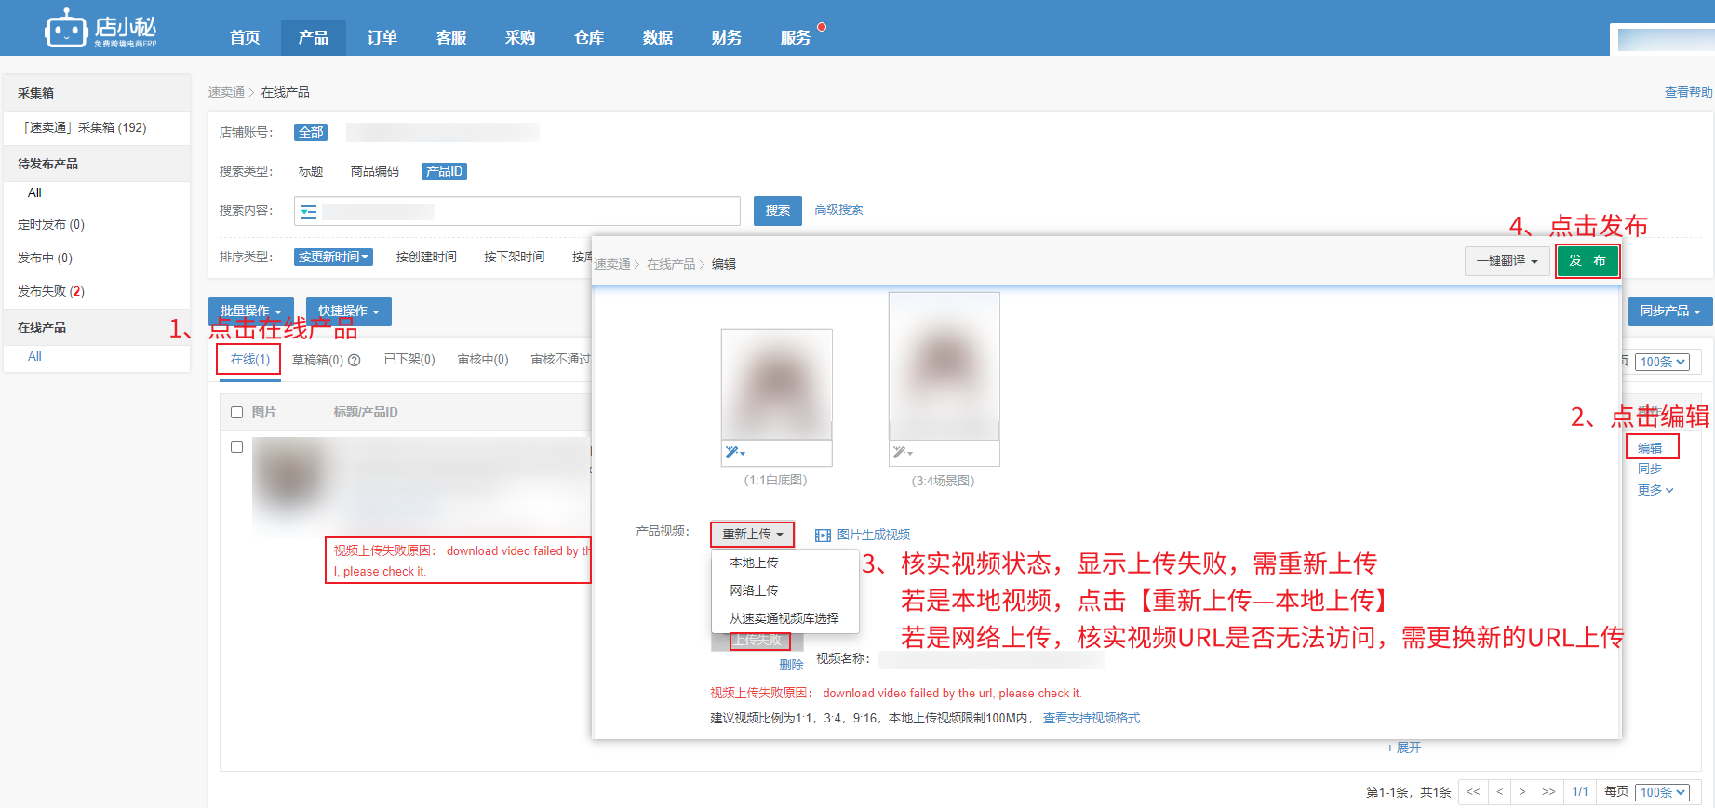Open the 产品 navigation menu
1715x808 pixels.
point(314,37)
